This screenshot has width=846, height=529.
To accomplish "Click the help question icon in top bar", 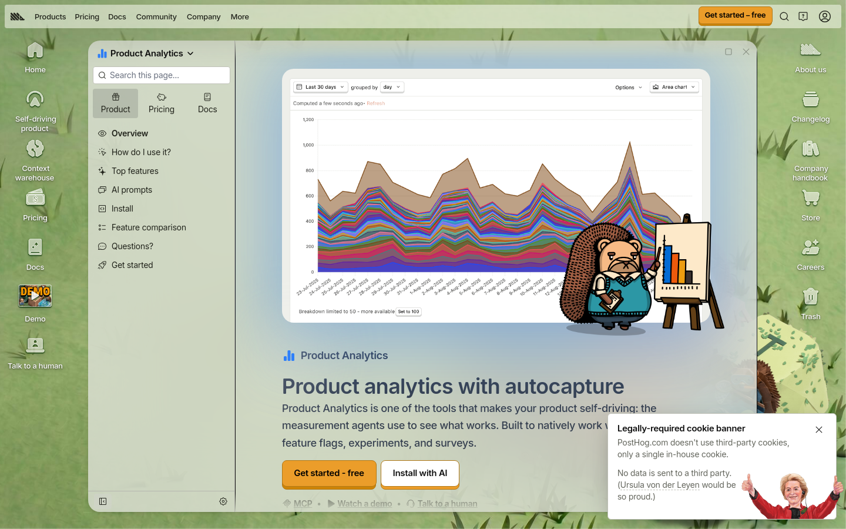I will coord(803,16).
